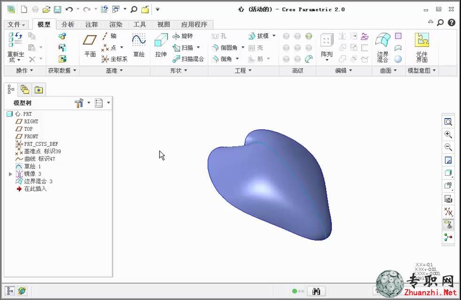Create a datum Axis (轴)
Viewport: 461px width, 300px height.
point(109,36)
